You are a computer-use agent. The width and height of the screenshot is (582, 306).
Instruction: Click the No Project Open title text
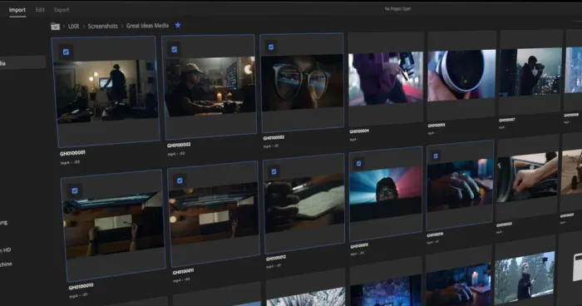[x=397, y=8]
